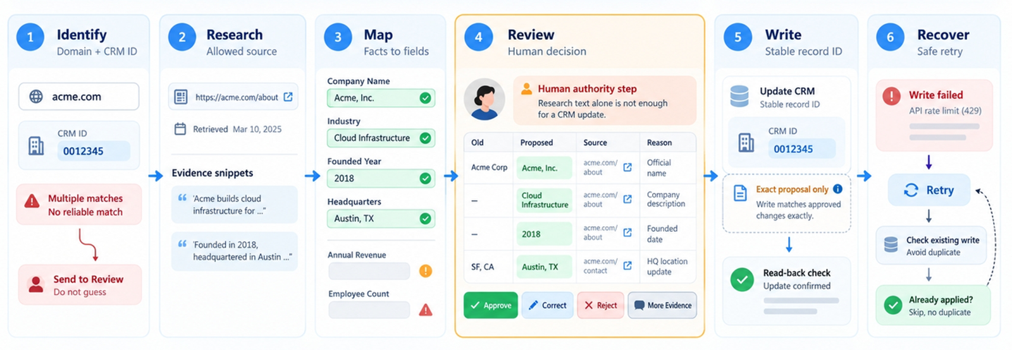
Task: Click the Multiple matches warning triangle icon
Action: click(x=32, y=202)
